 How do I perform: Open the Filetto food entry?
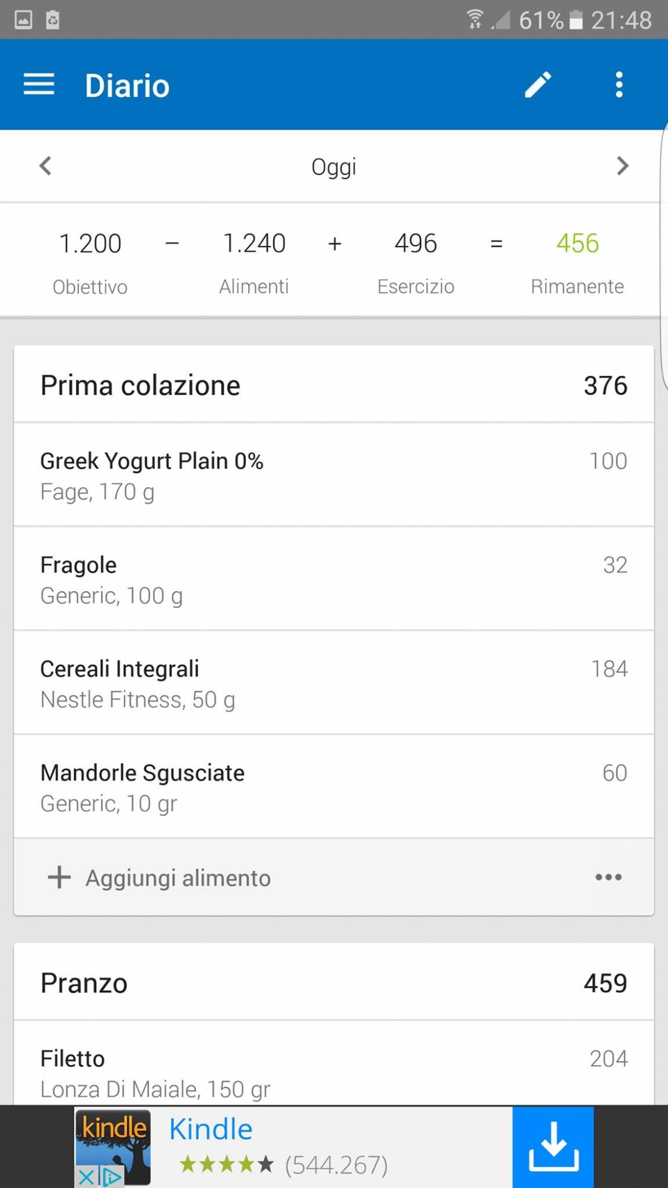pyautogui.click(x=334, y=1072)
